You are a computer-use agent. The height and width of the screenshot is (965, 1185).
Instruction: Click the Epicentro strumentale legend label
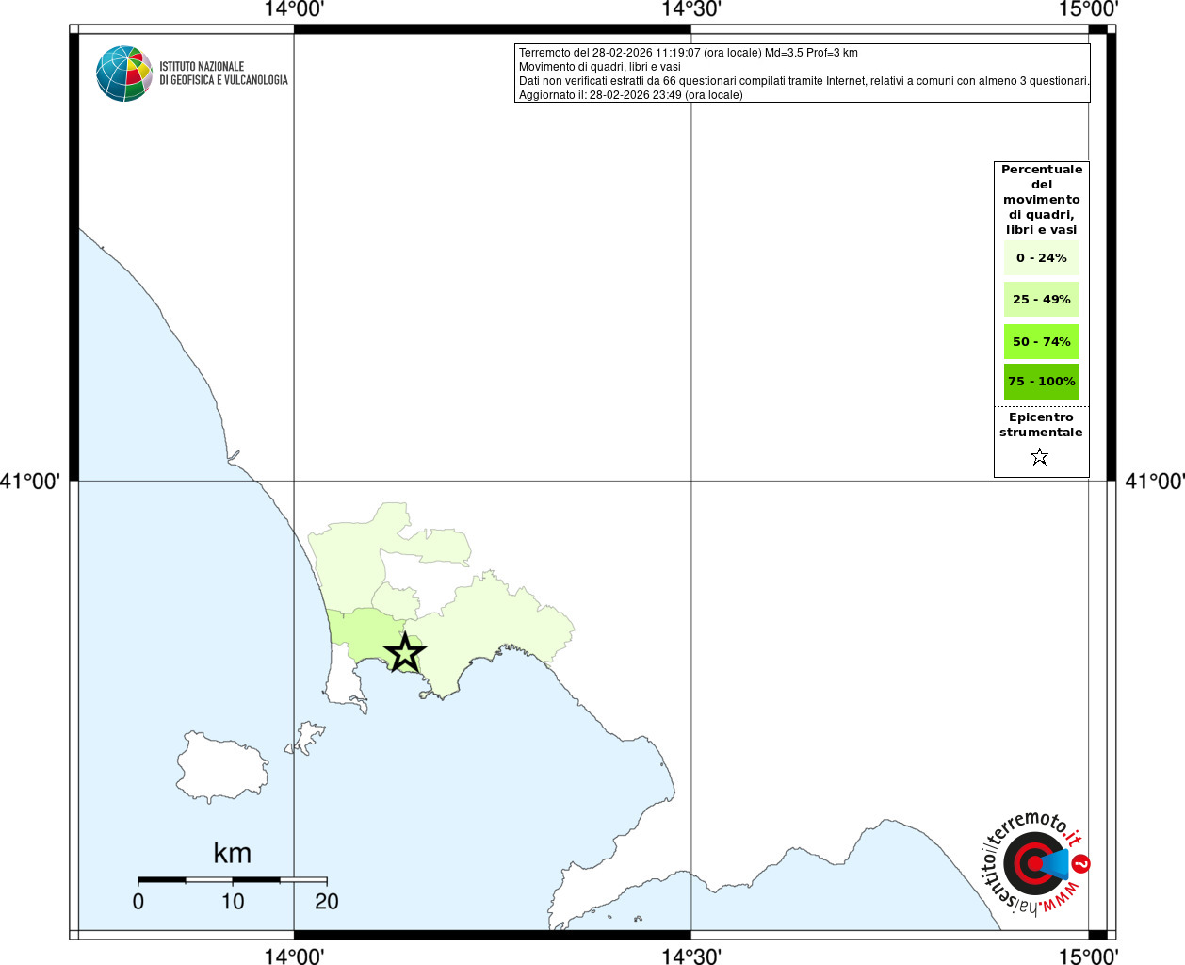[x=1041, y=425]
